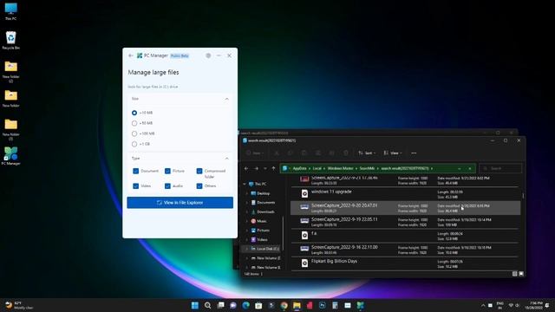Viewport: 555px width, 312px height.
Task: Open Google Chrome from taskbar
Action: pyautogui.click(x=284, y=305)
